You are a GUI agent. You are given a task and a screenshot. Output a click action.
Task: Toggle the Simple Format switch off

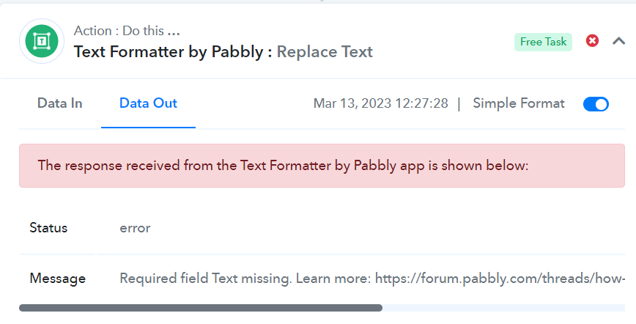click(x=596, y=104)
